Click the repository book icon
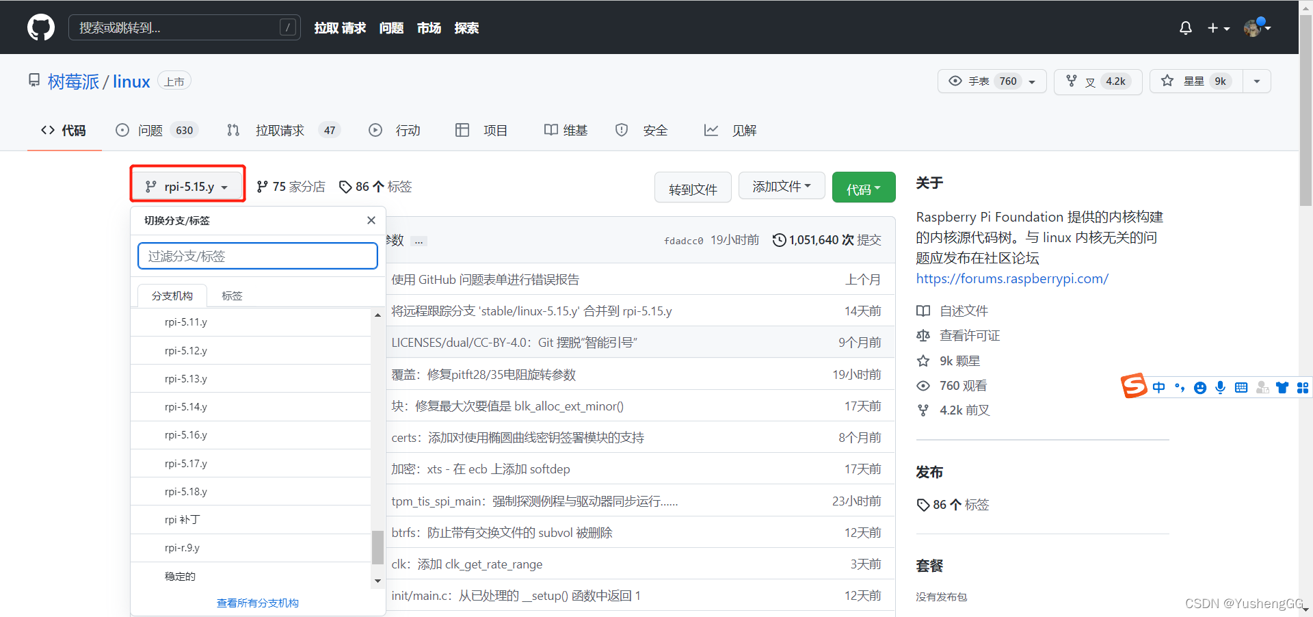Viewport: 1313px width, 617px height. point(34,81)
